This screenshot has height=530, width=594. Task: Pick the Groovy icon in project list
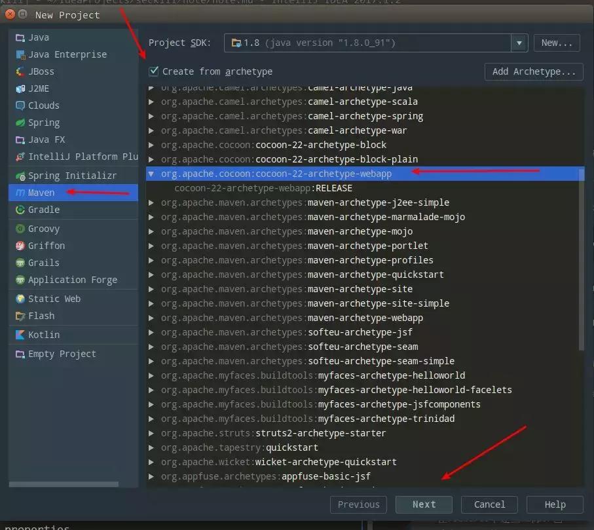pyautogui.click(x=20, y=229)
